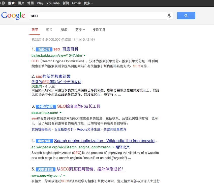
Task: Expand the 更多 dropdown in the top bar
Action: click(88, 3)
